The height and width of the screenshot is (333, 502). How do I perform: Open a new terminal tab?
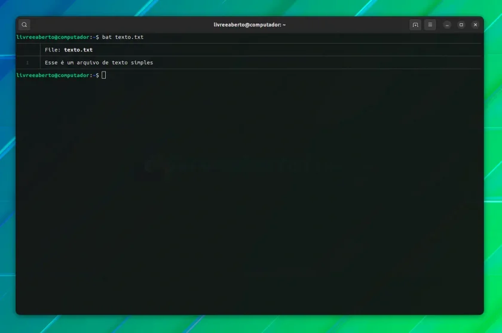pyautogui.click(x=415, y=24)
